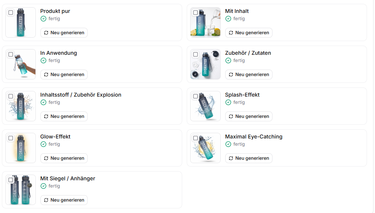The image size is (375, 213).
Task: Tick the Produkt pur image checkbox
Action: (11, 13)
